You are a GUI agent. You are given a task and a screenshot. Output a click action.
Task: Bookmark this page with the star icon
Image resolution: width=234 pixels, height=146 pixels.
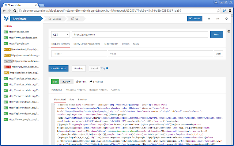tap(218, 11)
